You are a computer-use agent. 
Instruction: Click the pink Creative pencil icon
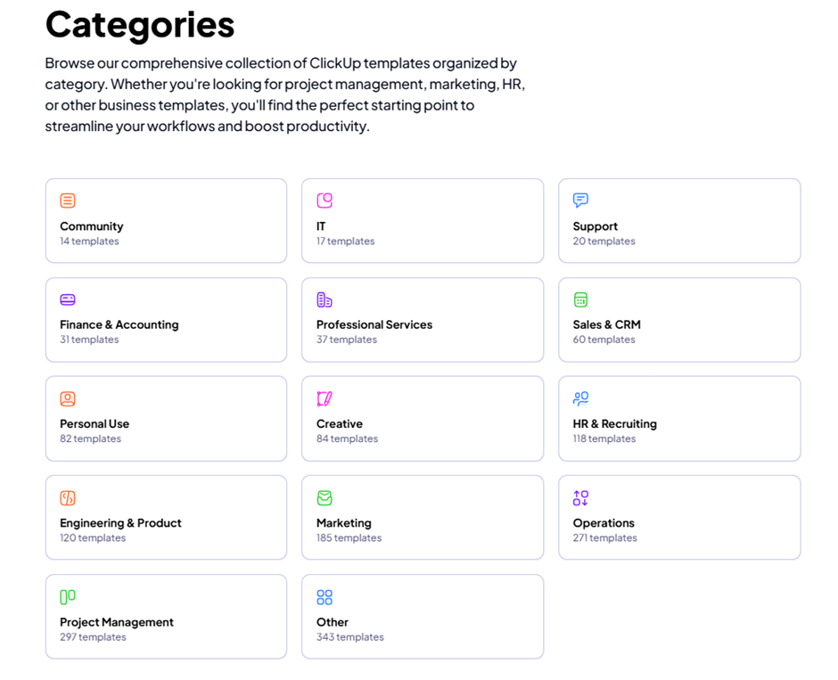pyautogui.click(x=325, y=398)
